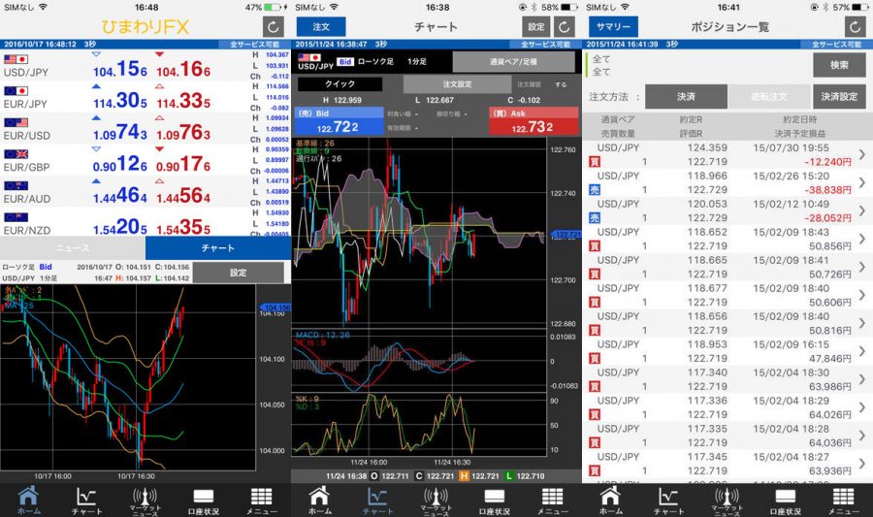Select 口座状況 icon in ポジション一覧 screen navbar

click(x=785, y=501)
